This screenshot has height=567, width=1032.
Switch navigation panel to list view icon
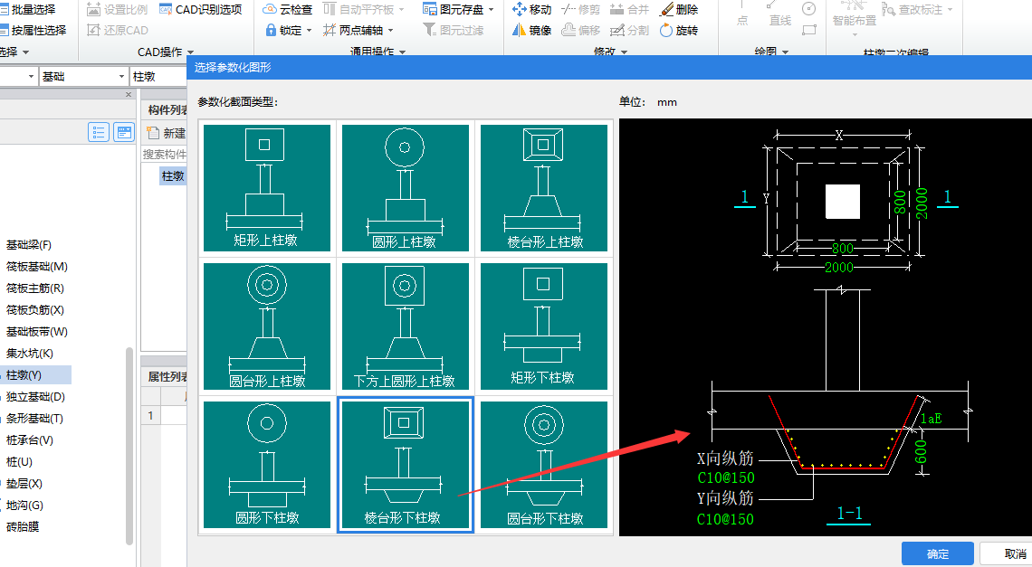coord(99,132)
